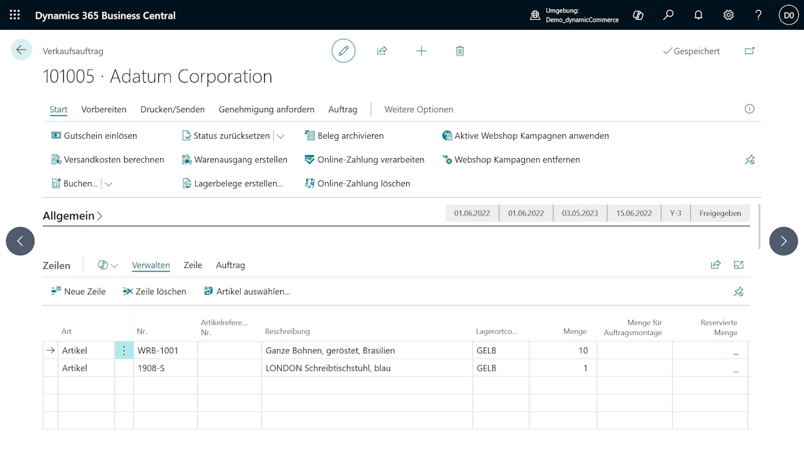Image resolution: width=804 pixels, height=452 pixels.
Task: Go to next record arrow
Action: [783, 241]
